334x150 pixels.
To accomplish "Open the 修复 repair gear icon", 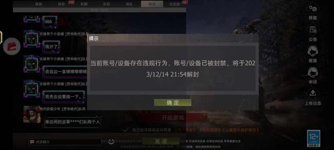I will (313, 8).
